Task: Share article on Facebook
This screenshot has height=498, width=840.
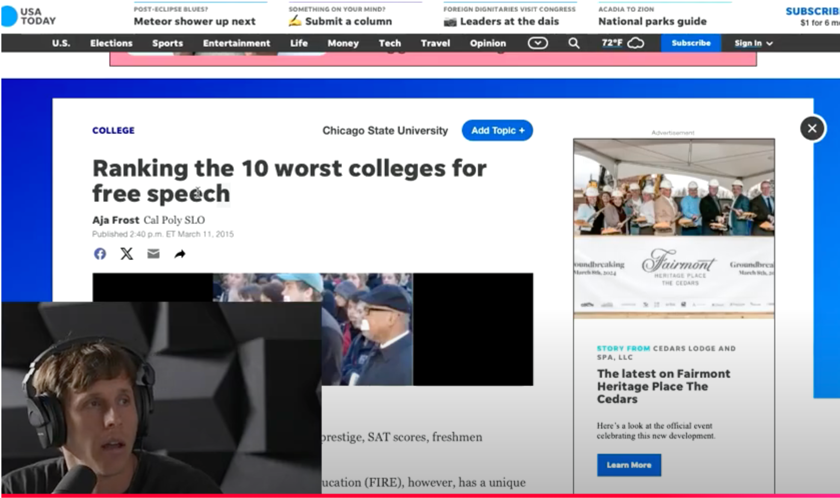Action: click(100, 254)
